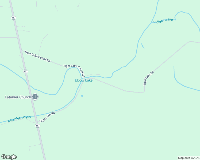The height and width of the screenshot is (160, 200).
Task: Click the small looped track at the top of the map
Action: 78,8
